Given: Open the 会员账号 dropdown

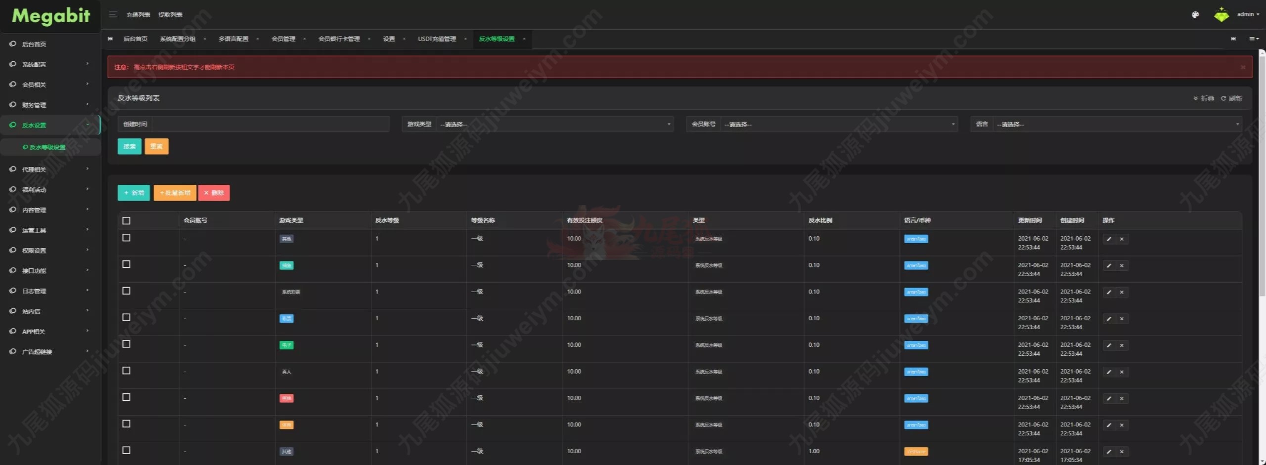Looking at the screenshot, I should click(x=838, y=125).
